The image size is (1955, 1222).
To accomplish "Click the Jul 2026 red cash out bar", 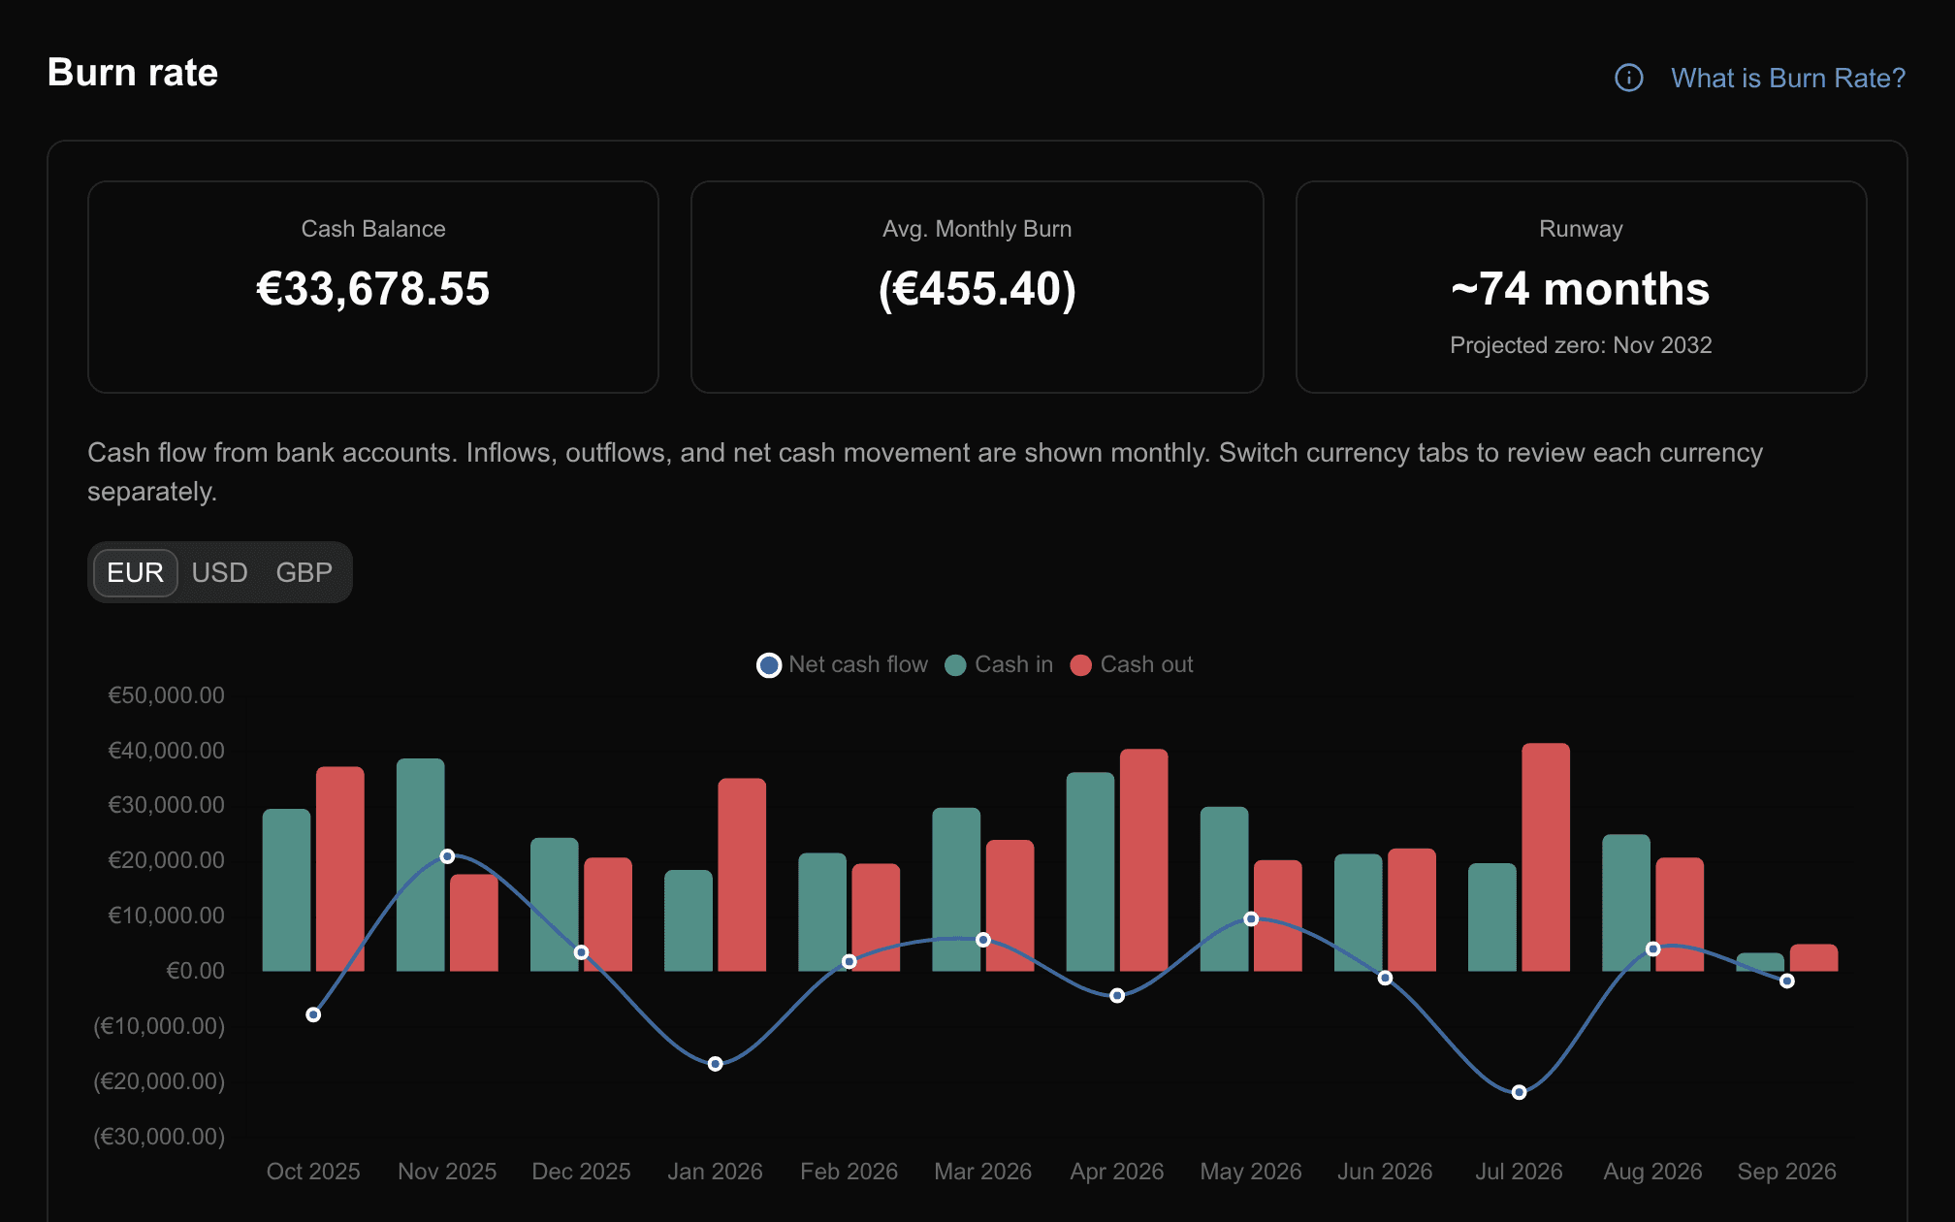I will coord(1546,857).
